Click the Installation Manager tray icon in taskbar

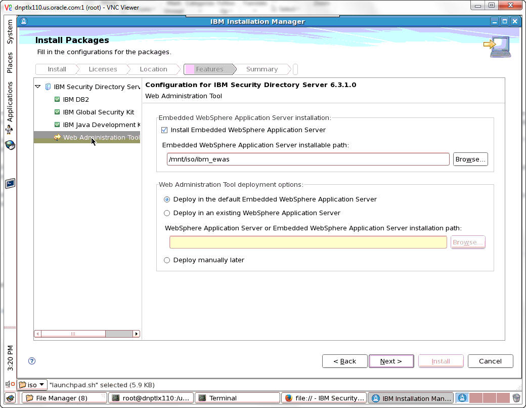(x=462, y=398)
